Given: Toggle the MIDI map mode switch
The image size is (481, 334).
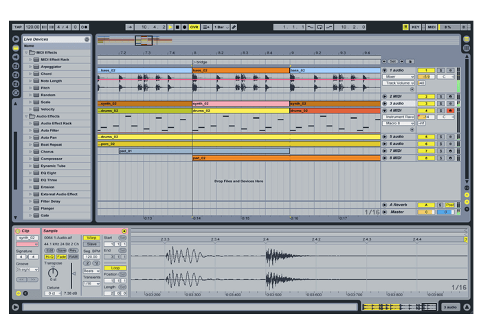Looking at the screenshot, I should [x=432, y=27].
